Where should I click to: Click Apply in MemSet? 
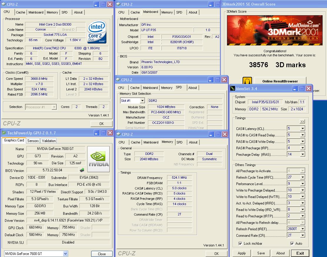pyautogui.click(x=242, y=253)
